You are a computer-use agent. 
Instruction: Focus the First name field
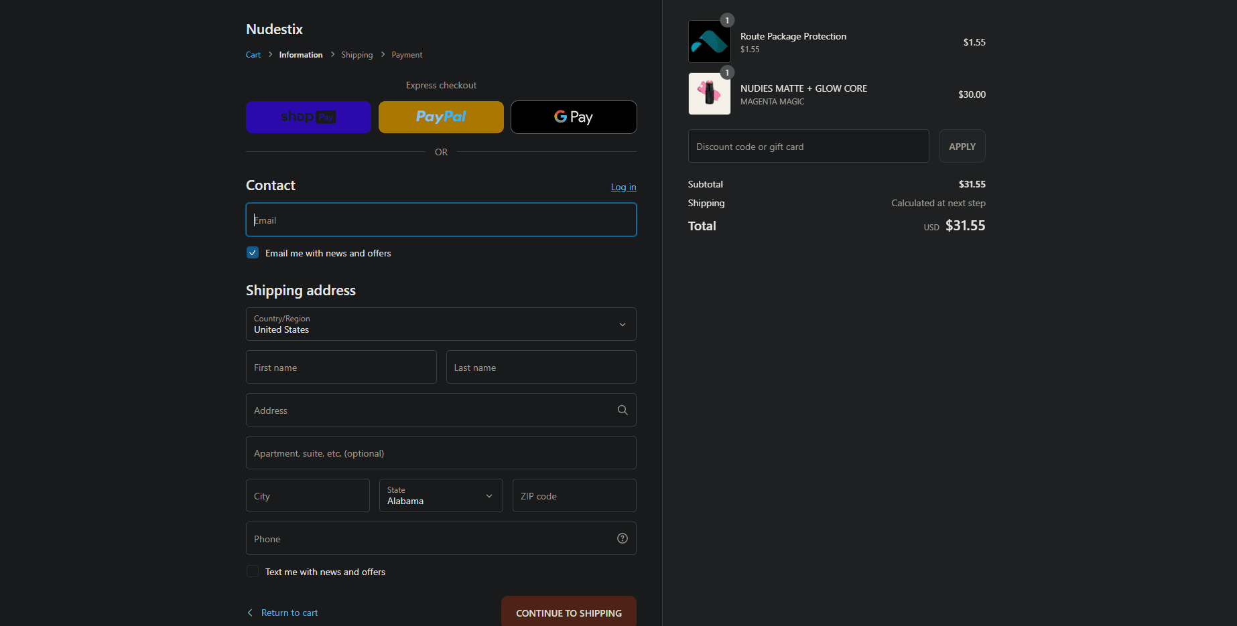coord(341,367)
